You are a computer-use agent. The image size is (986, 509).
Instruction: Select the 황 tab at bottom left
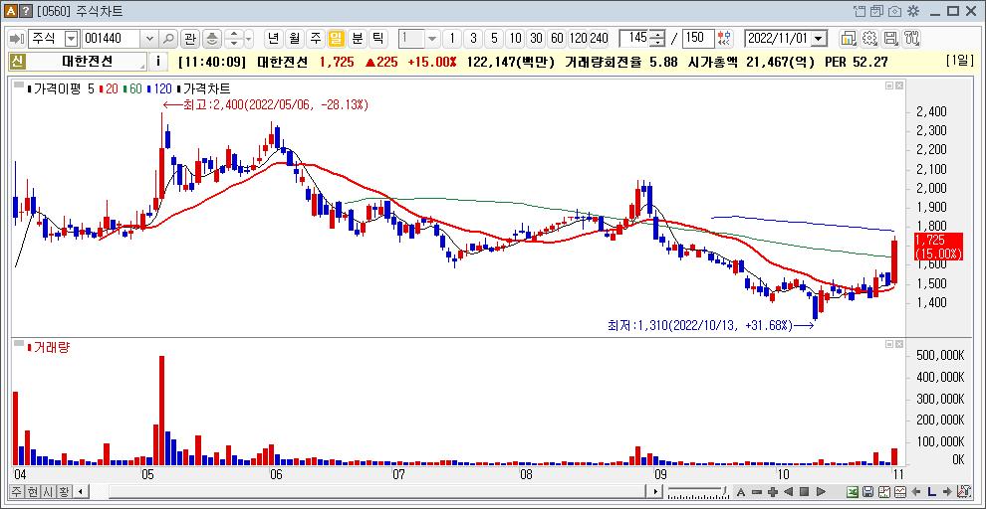coord(63,491)
